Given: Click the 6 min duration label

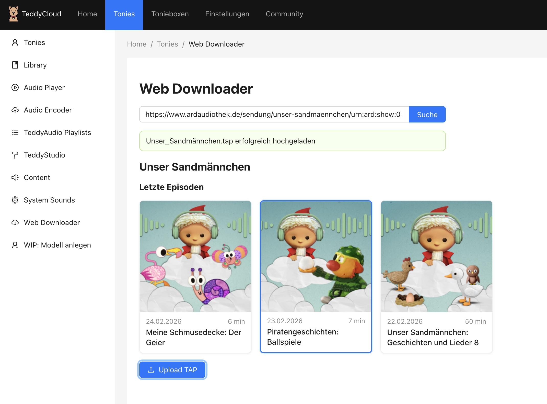Looking at the screenshot, I should click(236, 321).
